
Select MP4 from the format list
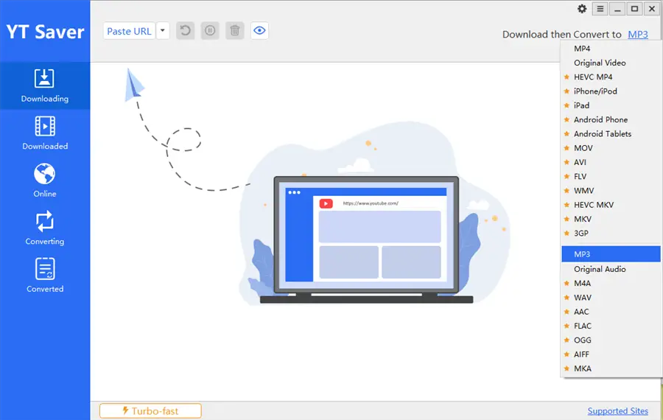coord(582,49)
